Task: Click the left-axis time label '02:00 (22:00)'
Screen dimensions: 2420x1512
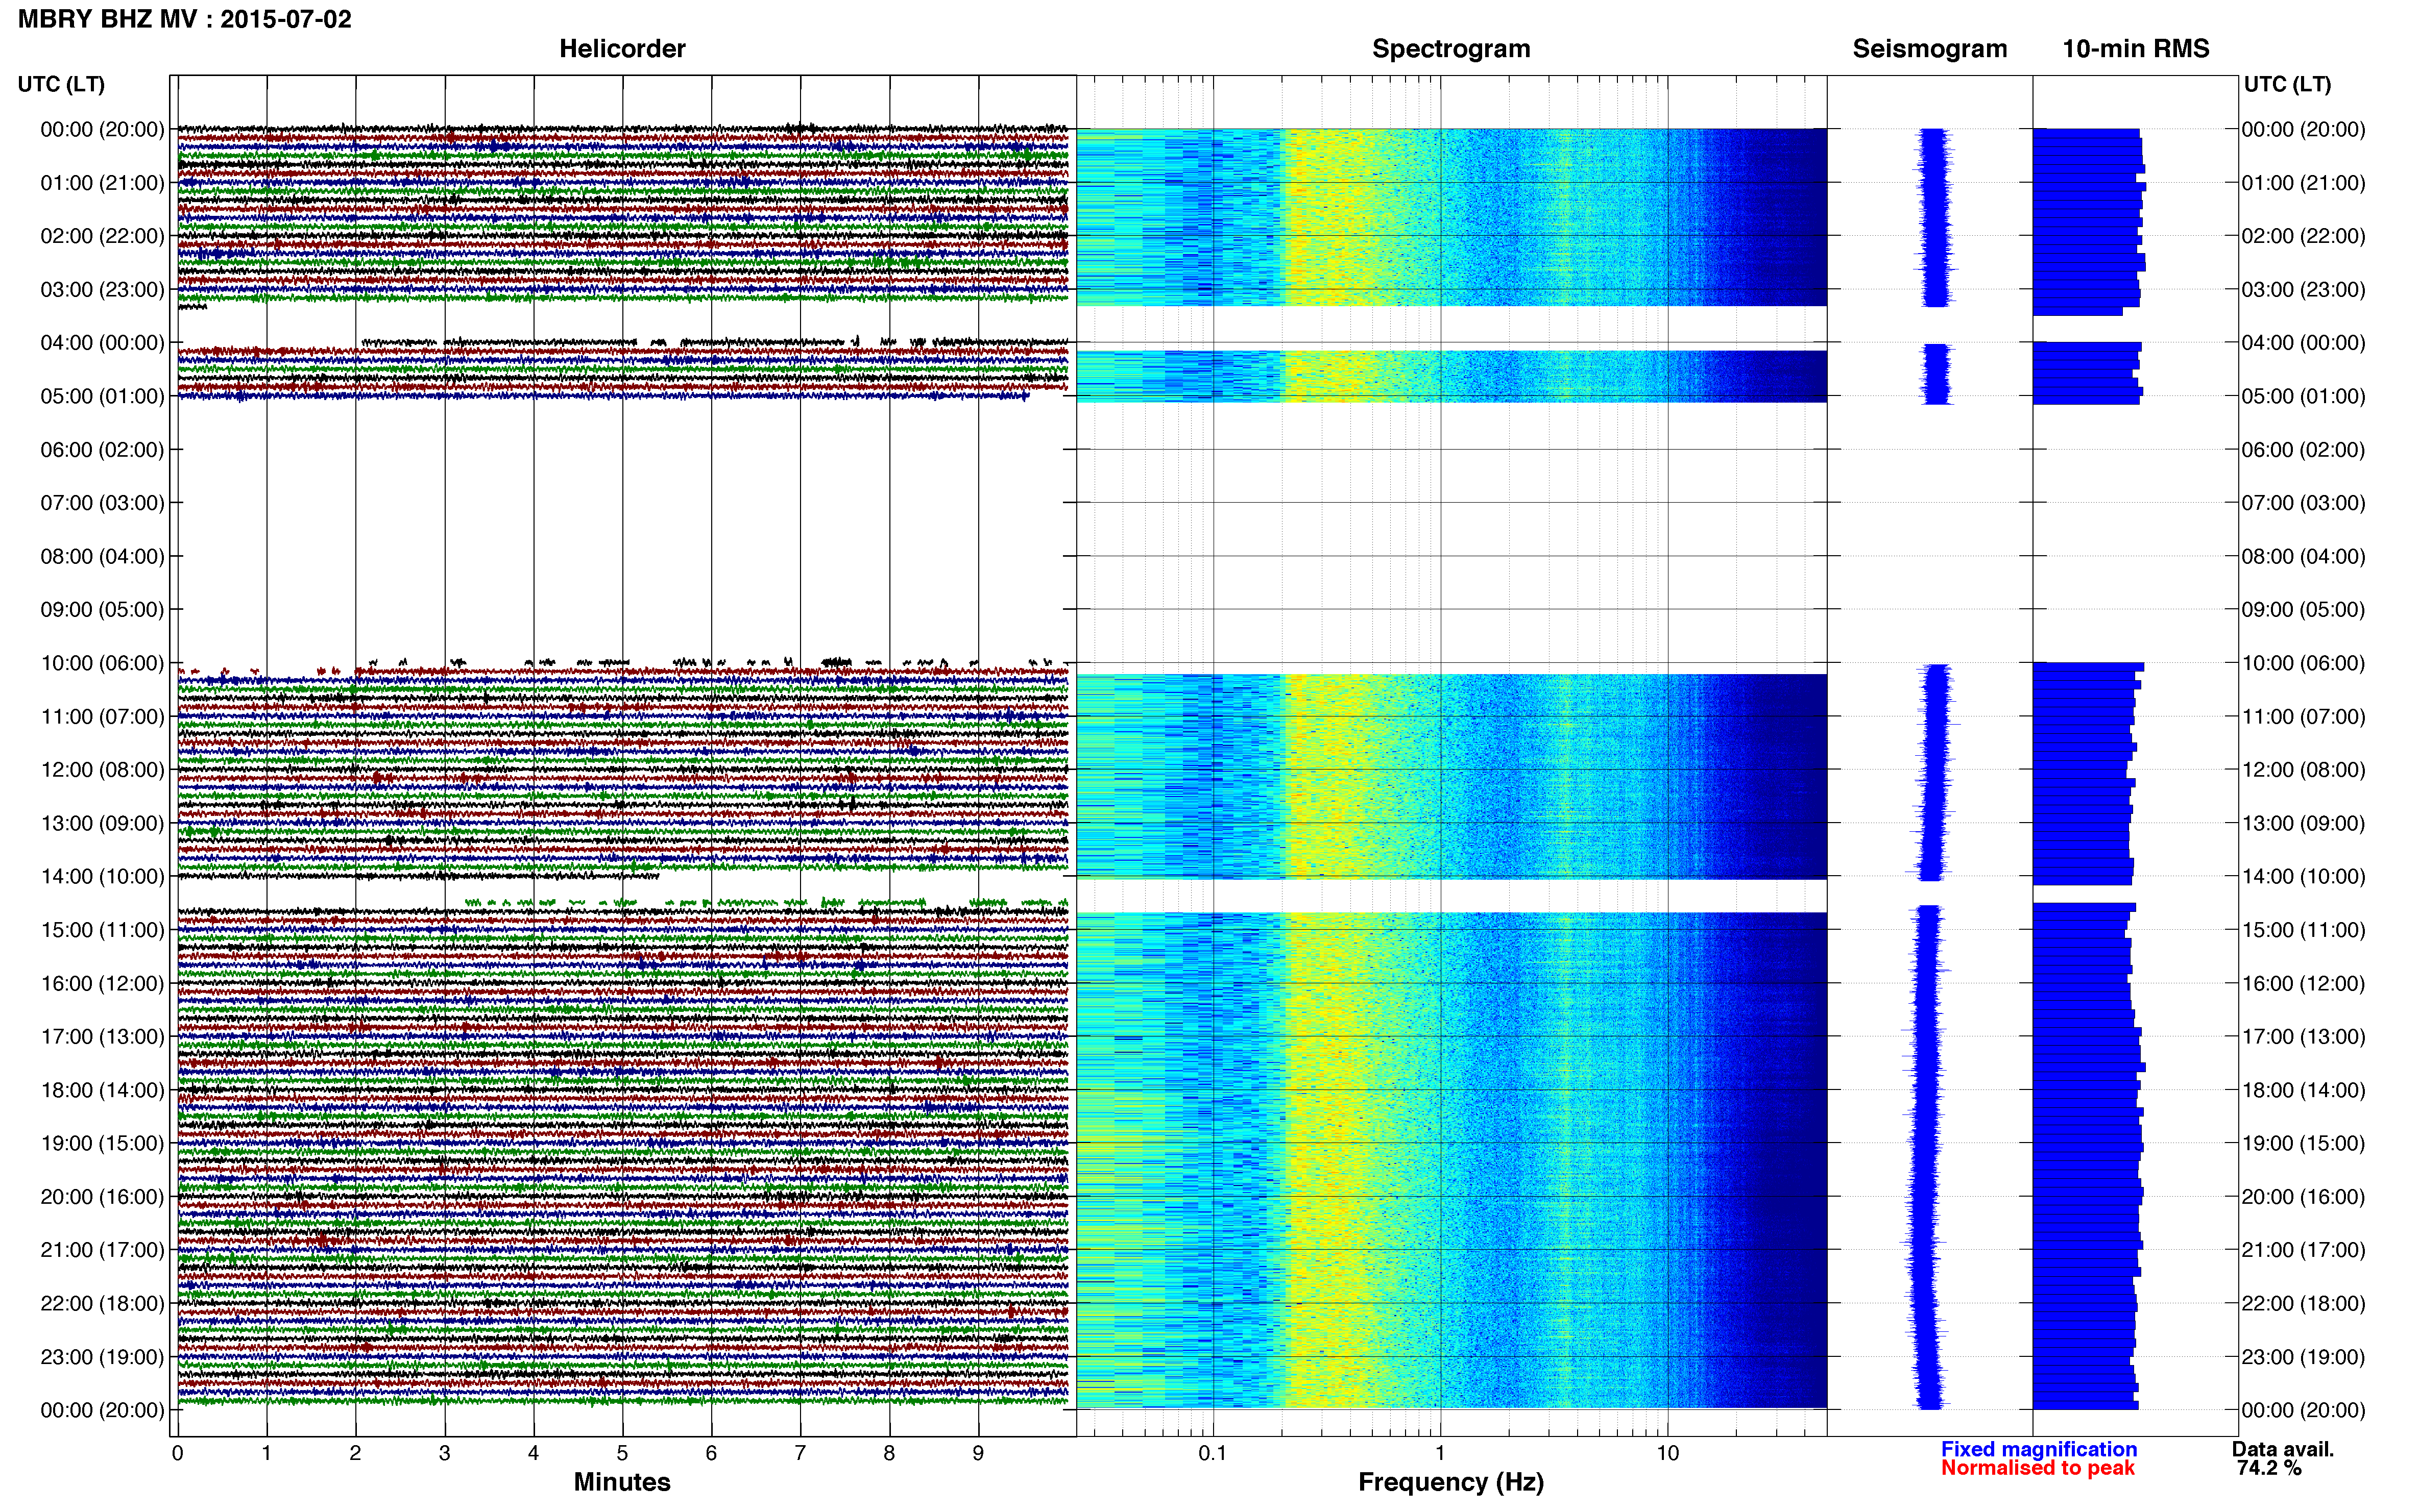Action: tap(102, 236)
